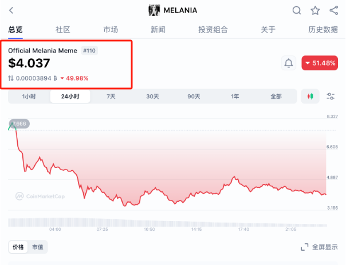Click the 7.666 price marker on chart

[x=19, y=123]
